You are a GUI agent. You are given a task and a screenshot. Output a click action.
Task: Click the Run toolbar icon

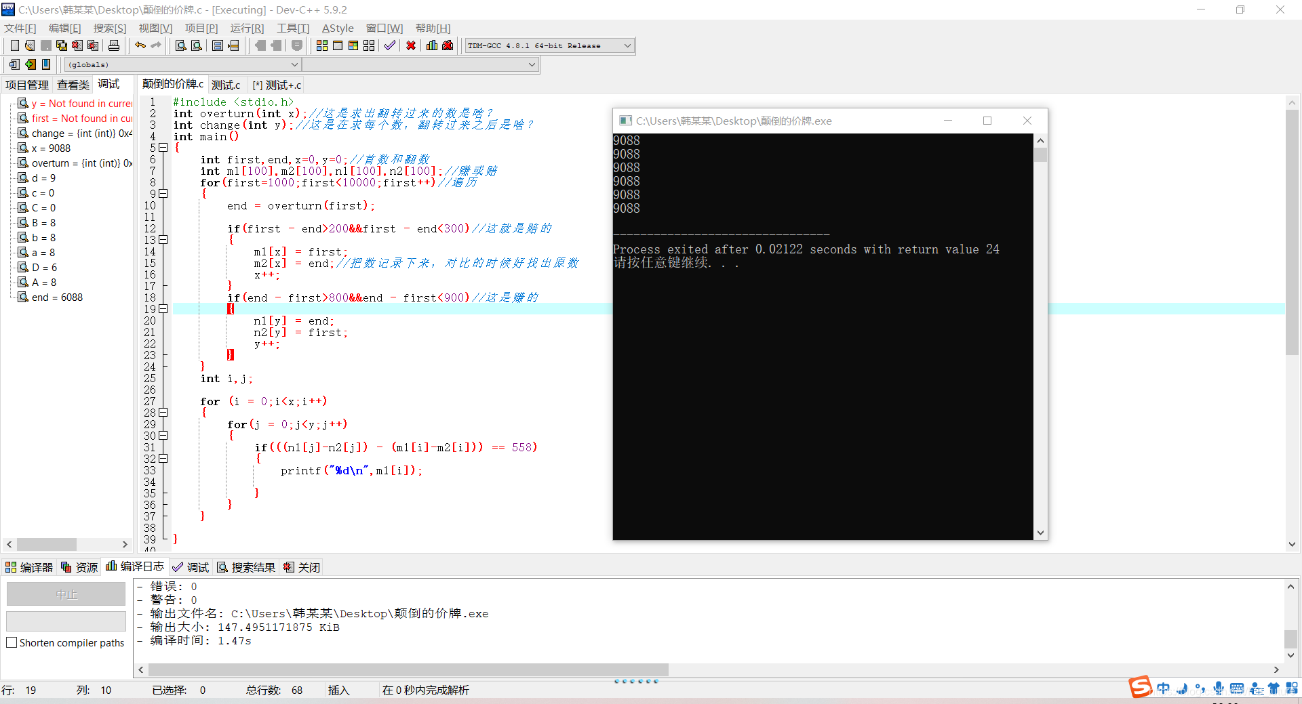point(338,45)
